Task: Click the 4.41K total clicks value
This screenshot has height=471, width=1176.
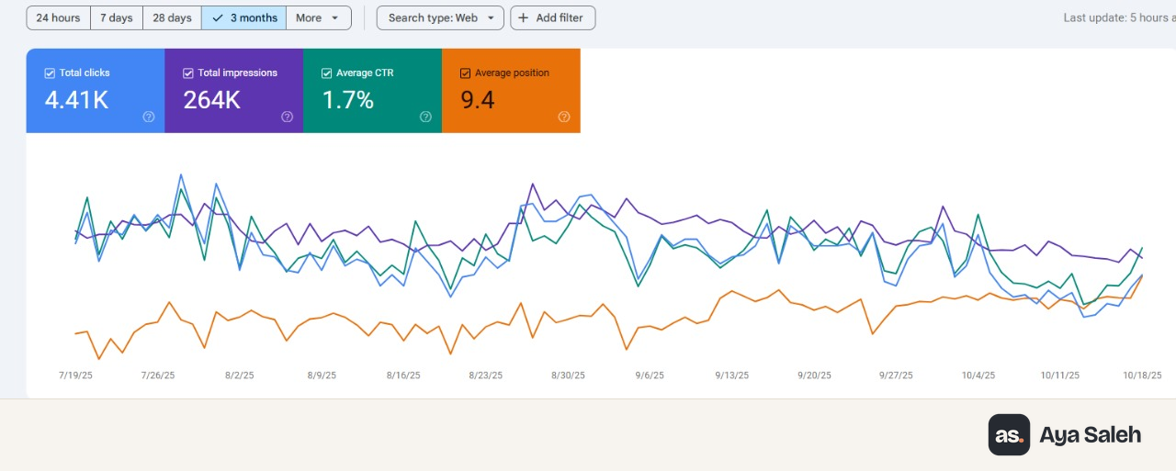Action: [x=76, y=100]
